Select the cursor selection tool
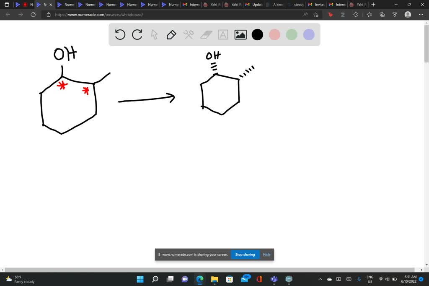The width and height of the screenshot is (429, 286). pos(154,34)
